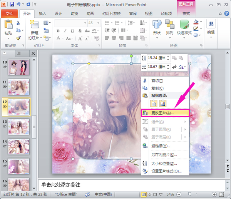
Task: Click 超链接(H) in context menu
Action: (x=165, y=146)
